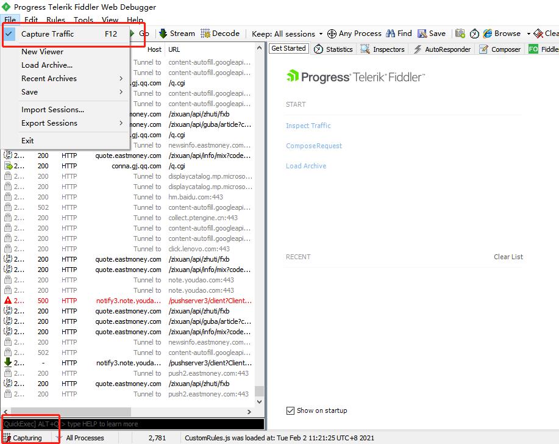Screen dimensions: 559x444
Task: Toggle Capturing indicator in the status bar
Action: 23,437
